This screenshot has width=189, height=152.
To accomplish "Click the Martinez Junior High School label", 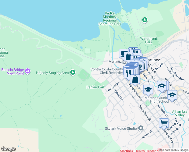I will point(157,100).
